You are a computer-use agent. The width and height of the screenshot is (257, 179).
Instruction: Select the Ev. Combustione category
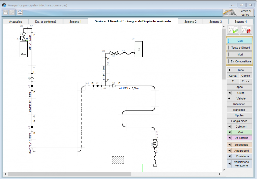(x=239, y=61)
